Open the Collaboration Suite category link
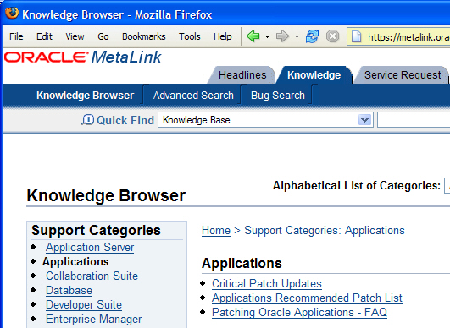 pyautogui.click(x=92, y=276)
